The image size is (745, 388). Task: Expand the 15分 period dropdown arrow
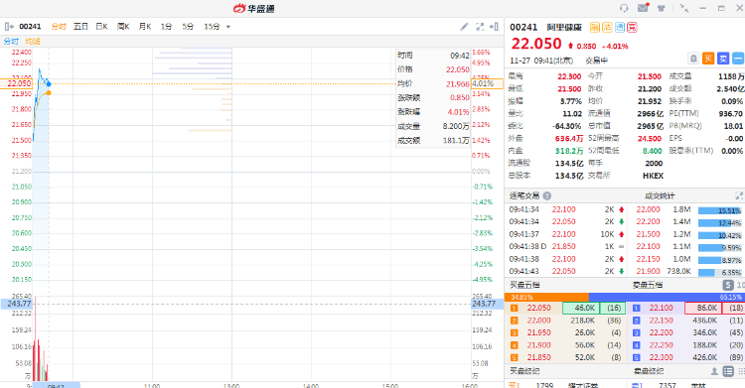click(x=228, y=27)
